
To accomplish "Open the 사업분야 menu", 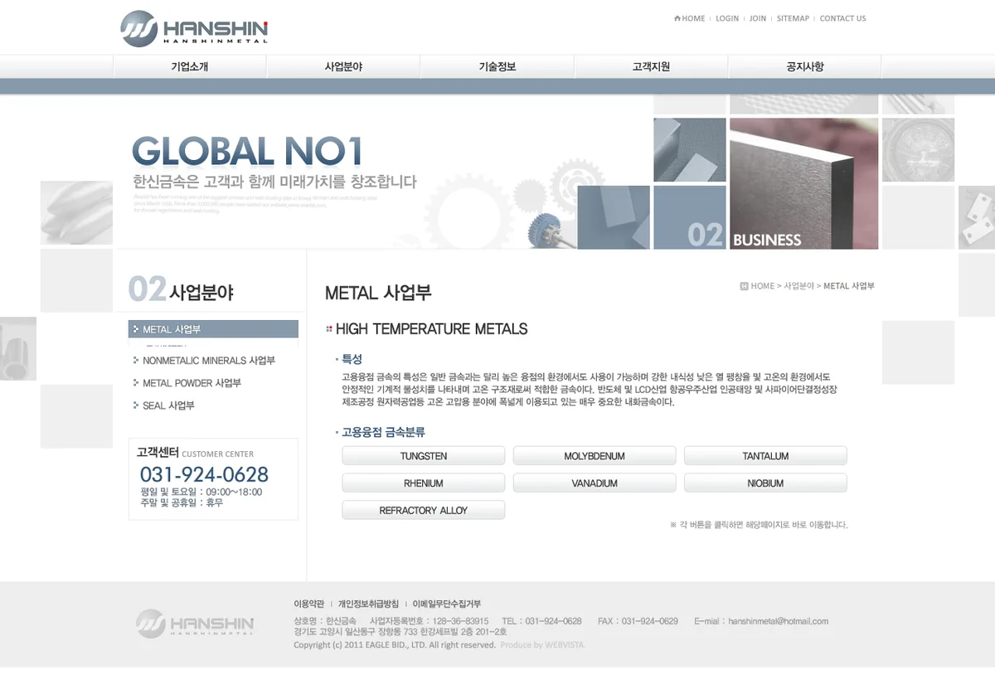I will 343,66.
